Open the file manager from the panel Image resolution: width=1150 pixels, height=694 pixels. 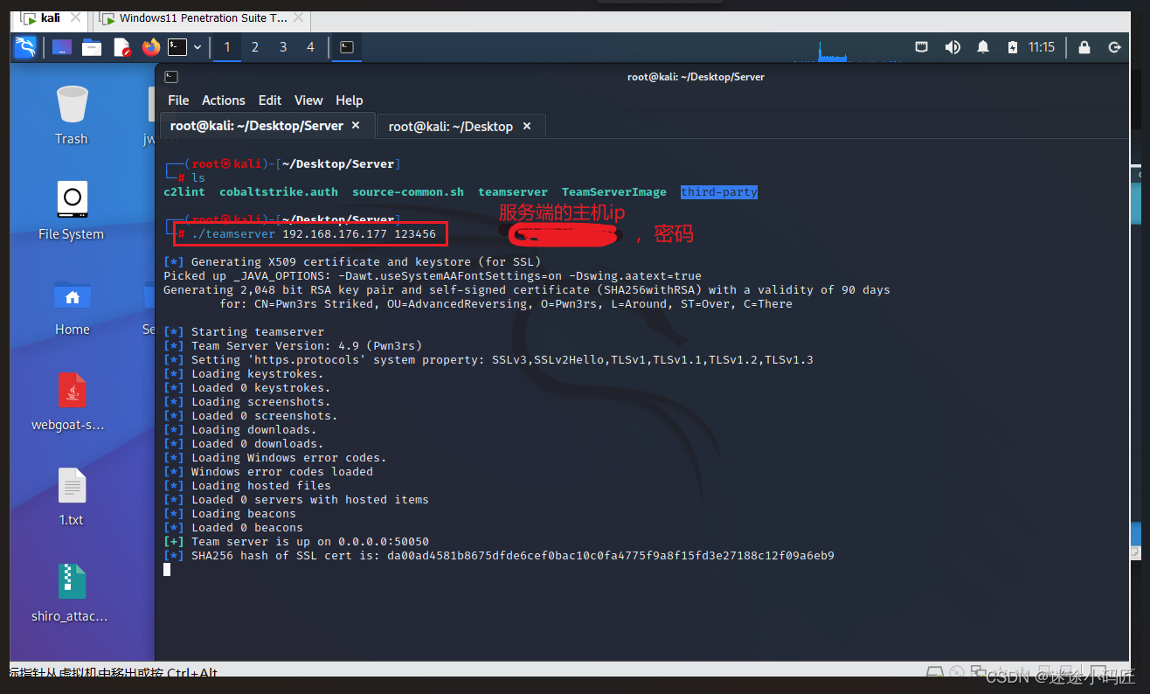[90, 47]
